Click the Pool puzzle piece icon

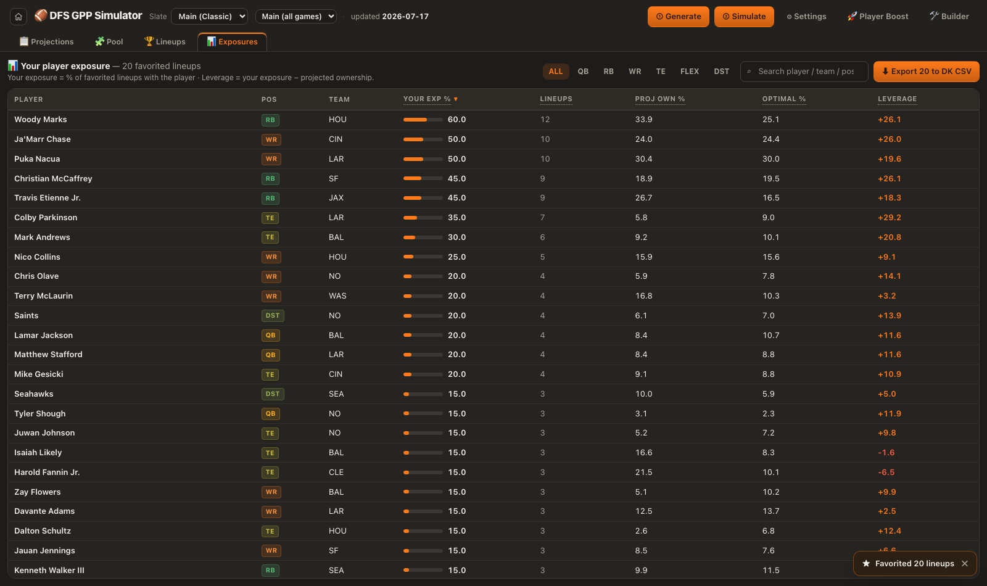tap(99, 41)
